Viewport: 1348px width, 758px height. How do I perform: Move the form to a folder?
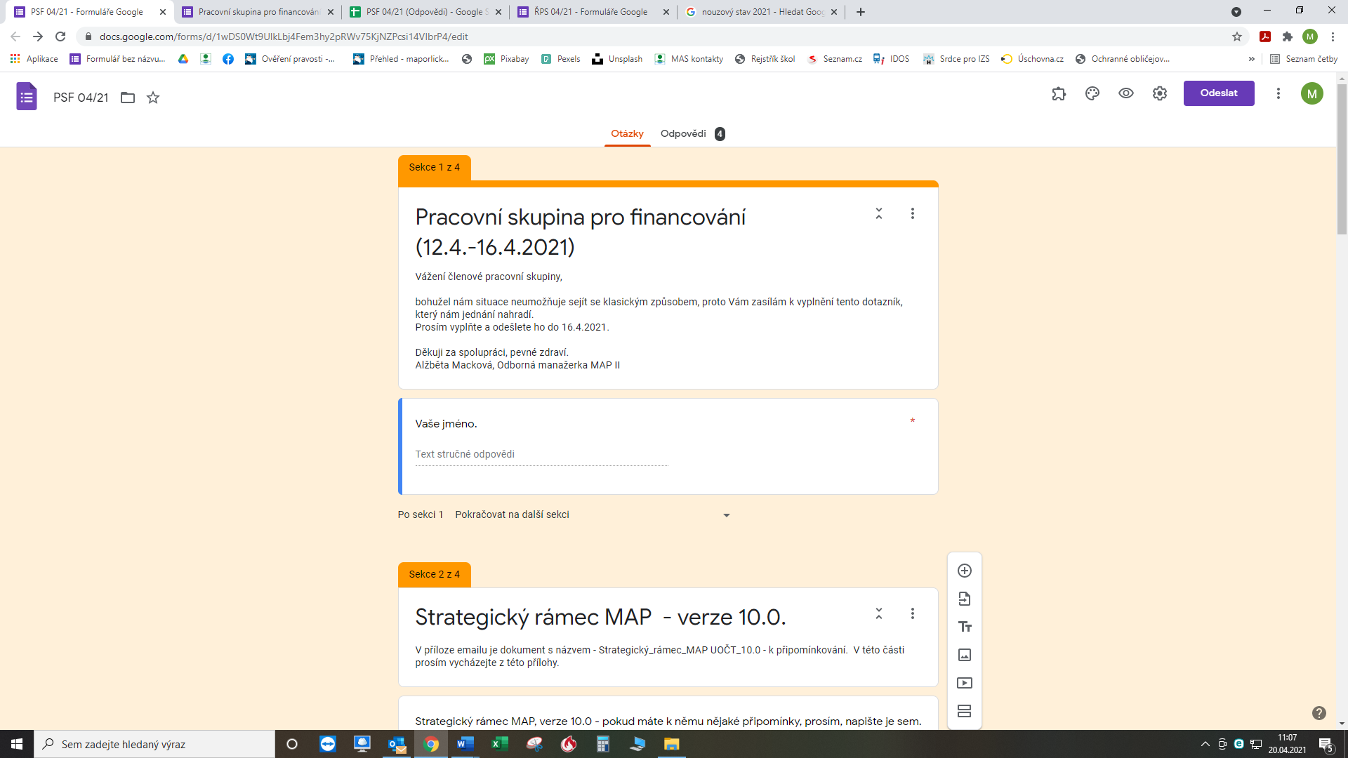click(x=128, y=98)
